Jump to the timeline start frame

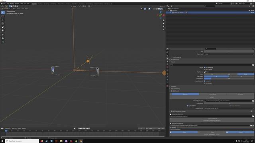(79, 128)
